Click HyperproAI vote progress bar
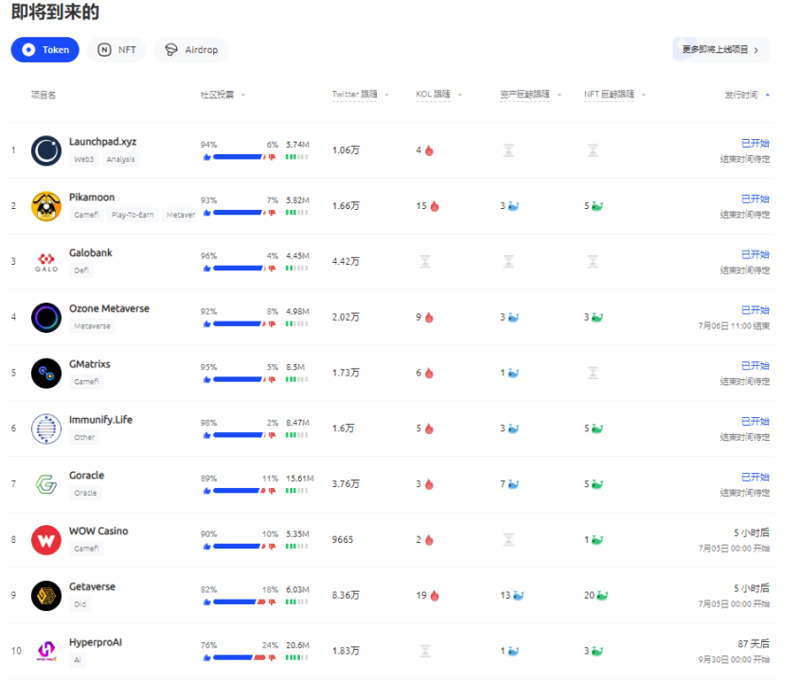800x681 pixels. coord(240,657)
